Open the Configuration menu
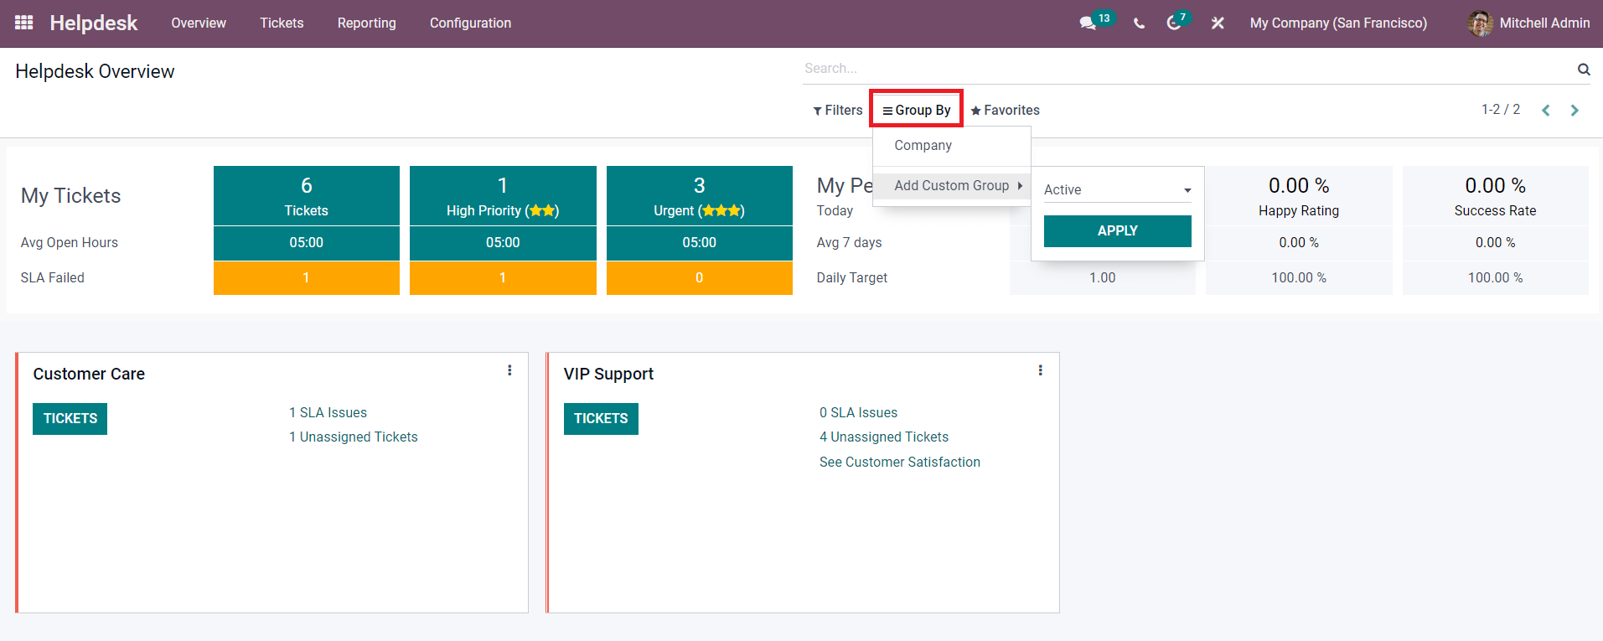The width and height of the screenshot is (1603, 641). (x=470, y=23)
